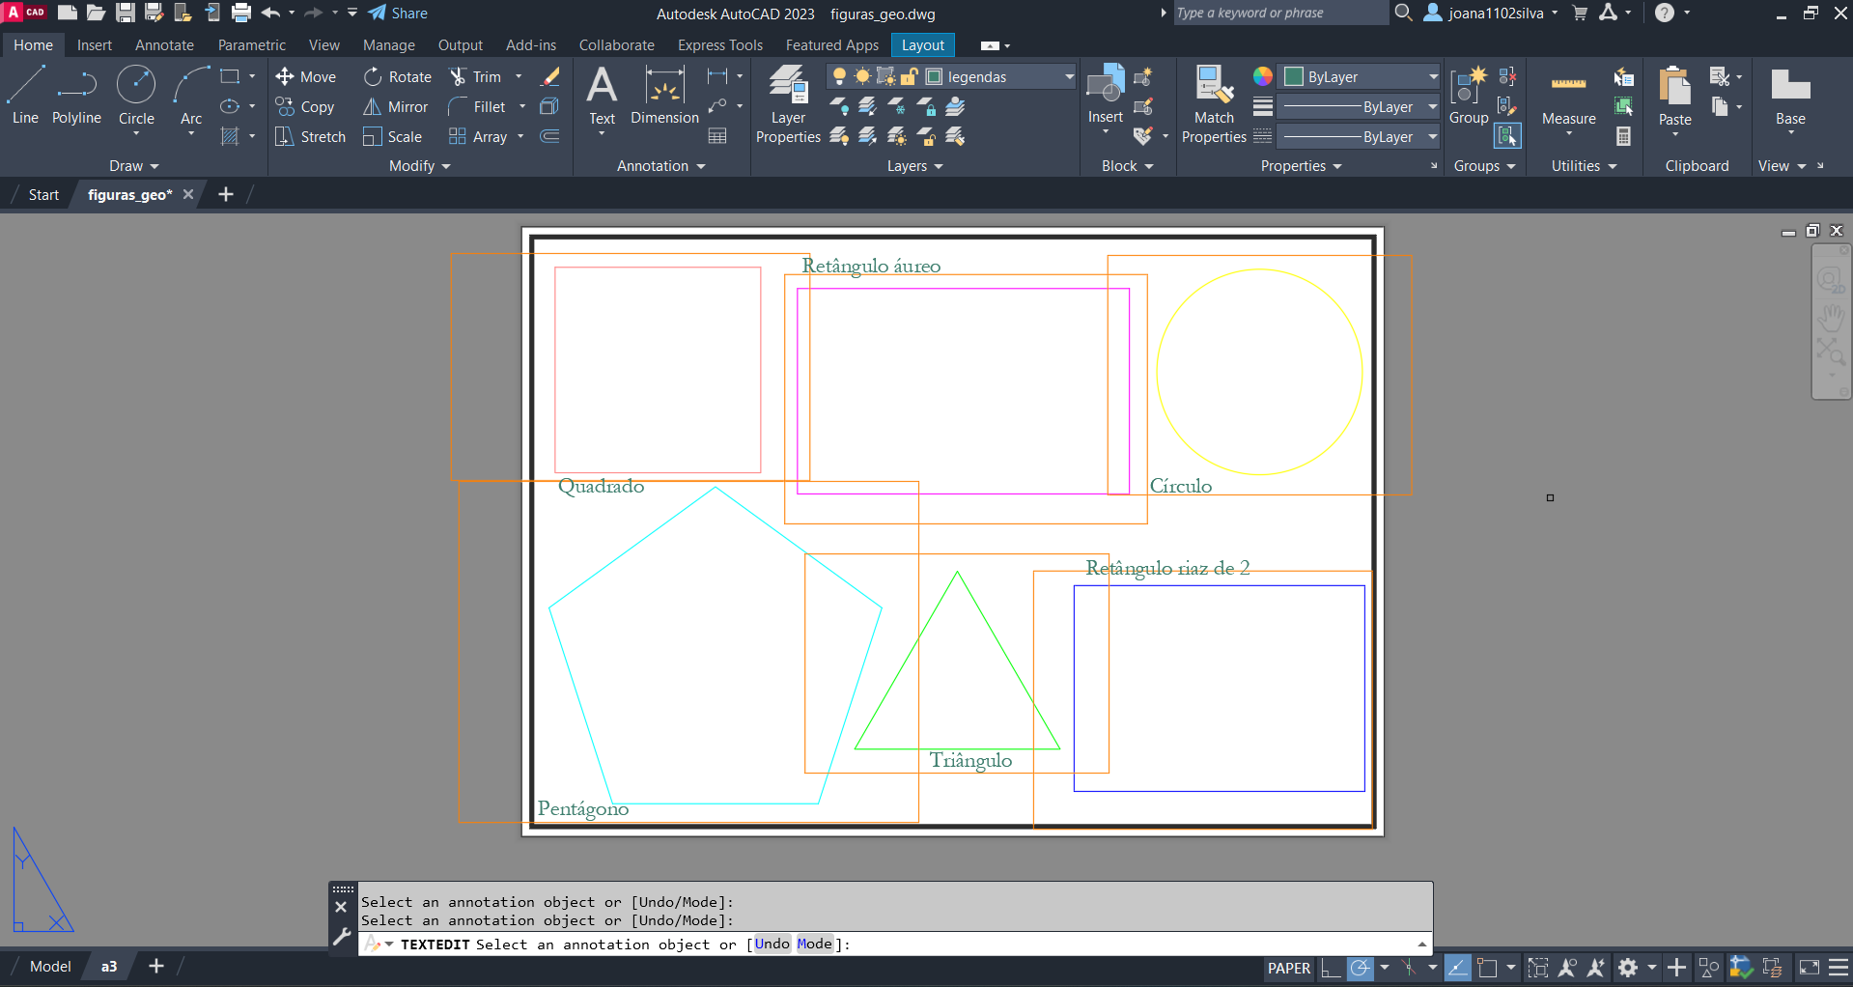Toggle ortho mode in status bar

[1331, 968]
